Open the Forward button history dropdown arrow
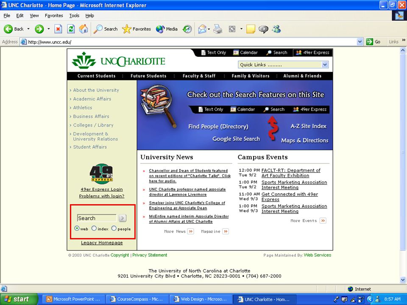 point(48,29)
